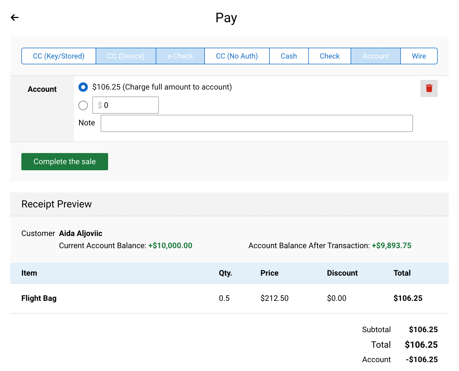Click Complete the sale button
This screenshot has width=459, height=371.
coord(65,162)
